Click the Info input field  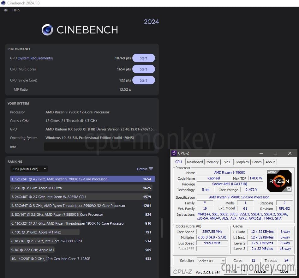point(99,147)
